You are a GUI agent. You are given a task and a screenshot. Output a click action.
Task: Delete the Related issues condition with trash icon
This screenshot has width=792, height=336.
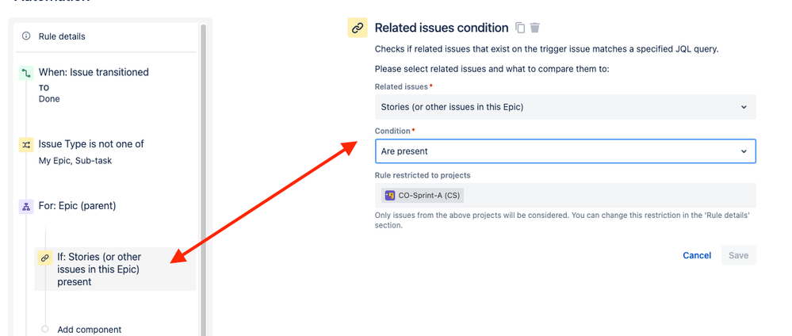point(535,28)
